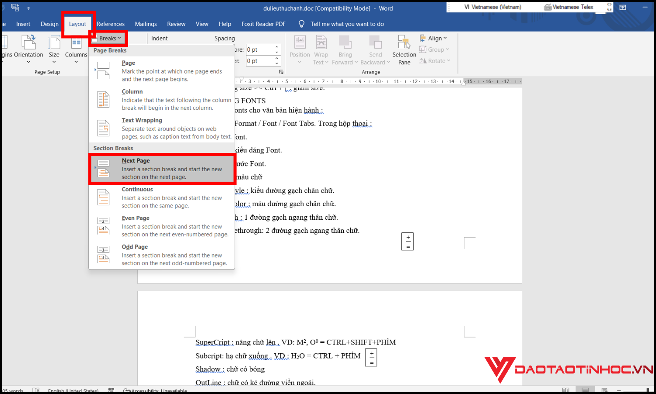Click the Column break icon in menu
The width and height of the screenshot is (656, 394).
tap(103, 100)
